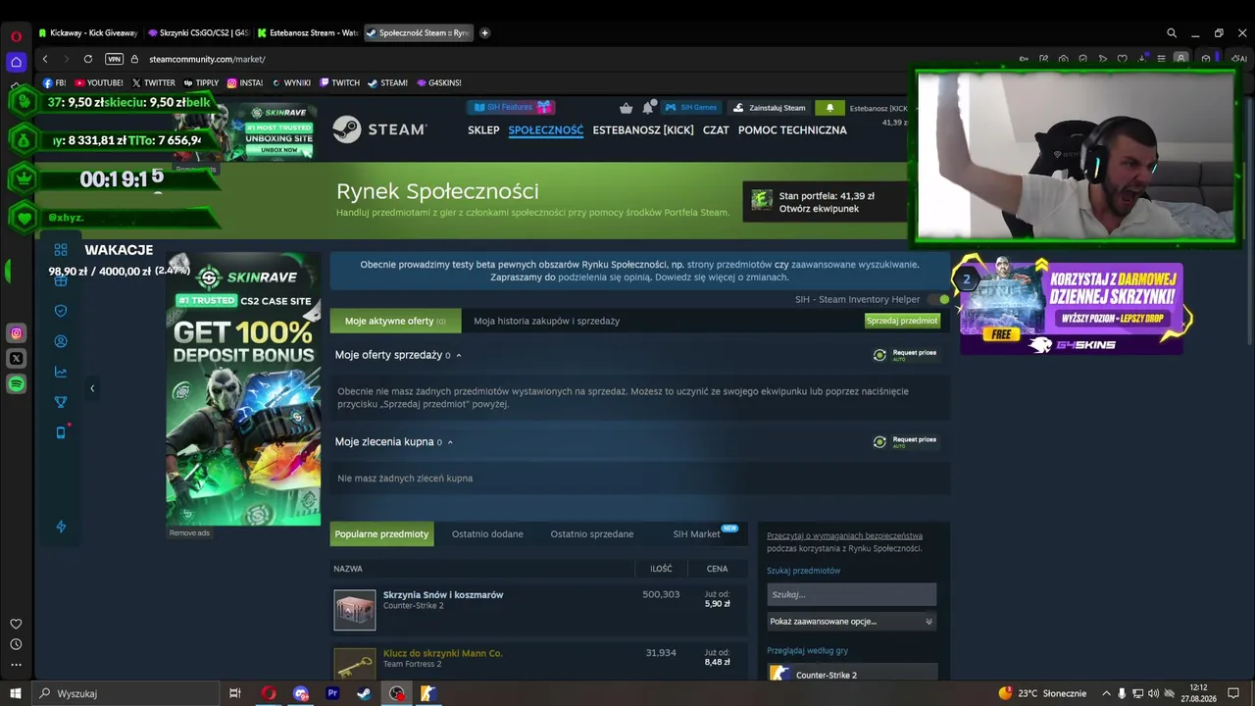The width and height of the screenshot is (1255, 706).
Task: Search open tabs with the magnifier icon
Action: (1172, 32)
